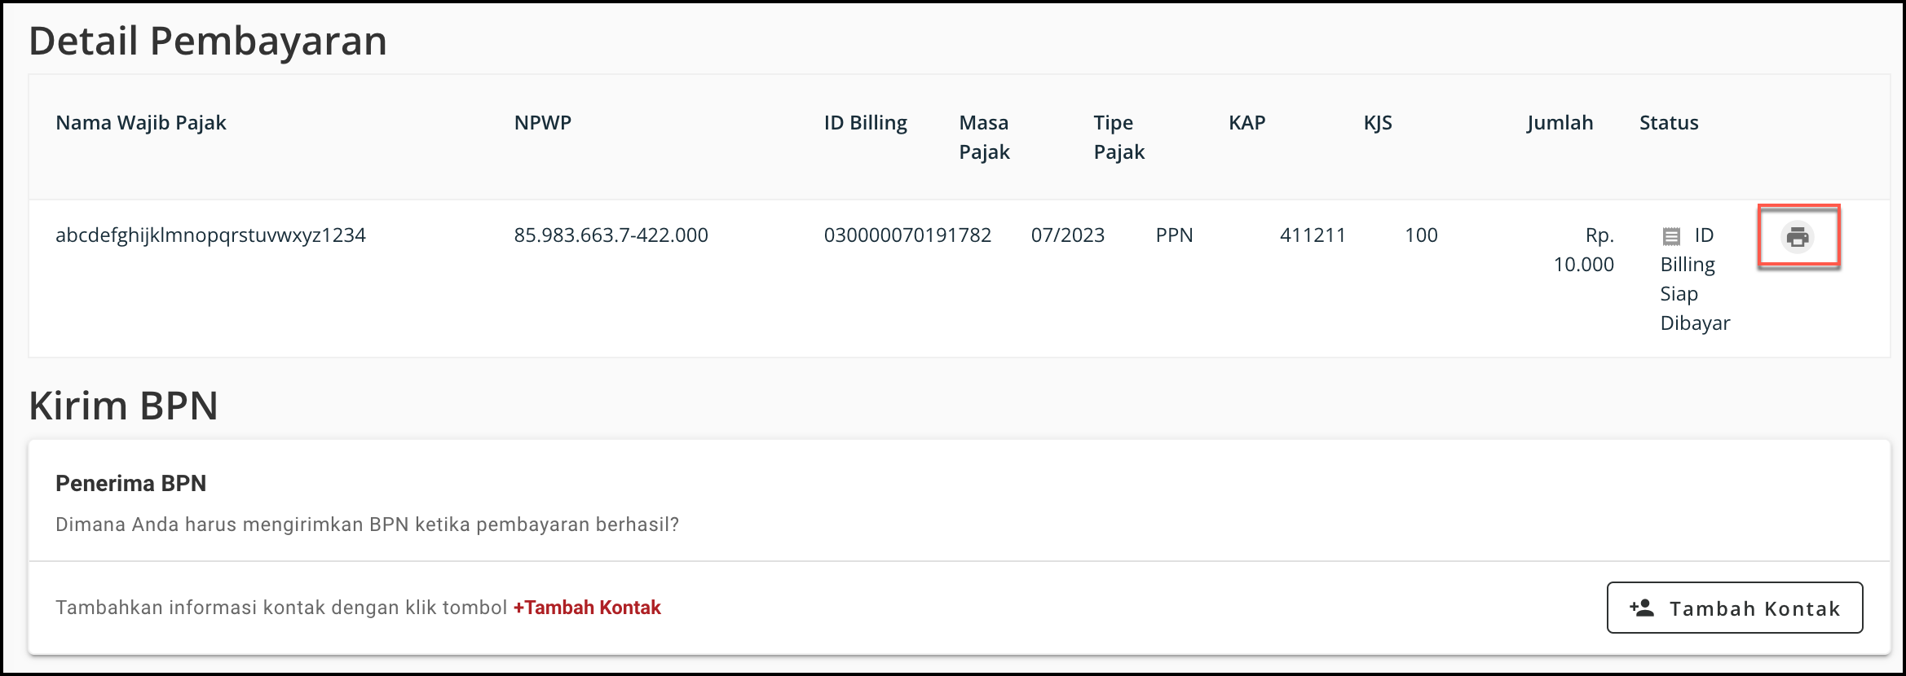Select the Jumlah column header
The image size is (1906, 676).
(1560, 123)
